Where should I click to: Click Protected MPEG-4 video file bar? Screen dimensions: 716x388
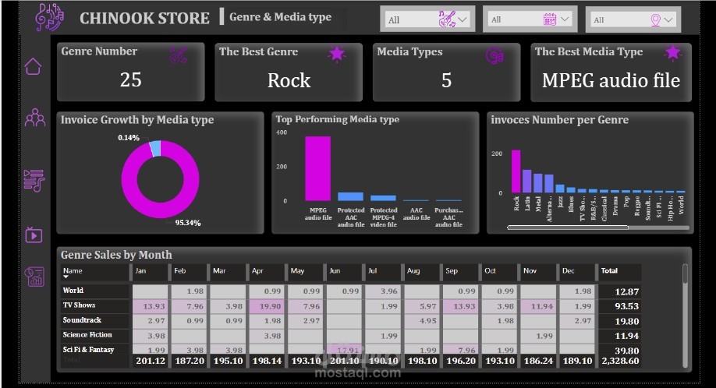point(383,198)
